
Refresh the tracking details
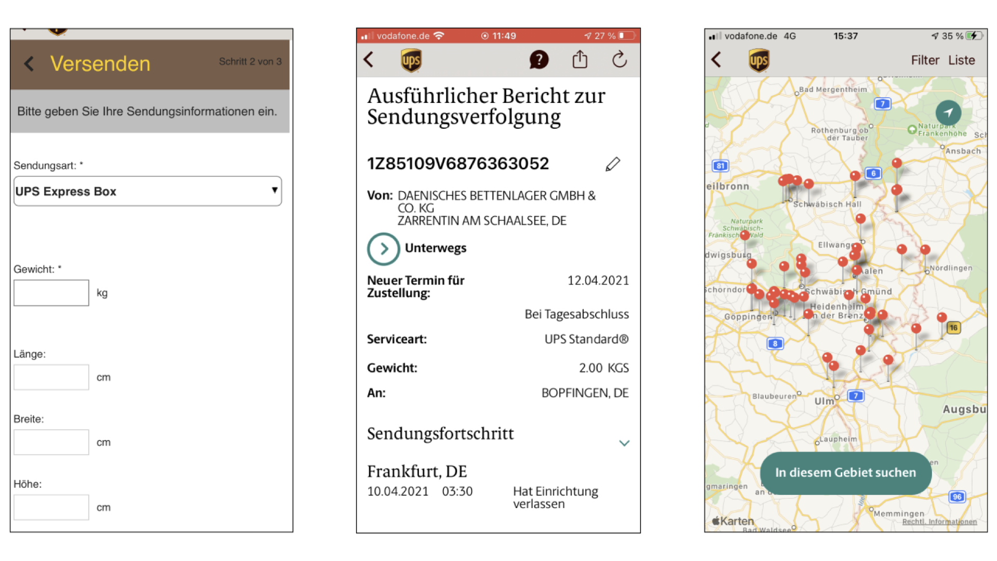click(x=620, y=60)
